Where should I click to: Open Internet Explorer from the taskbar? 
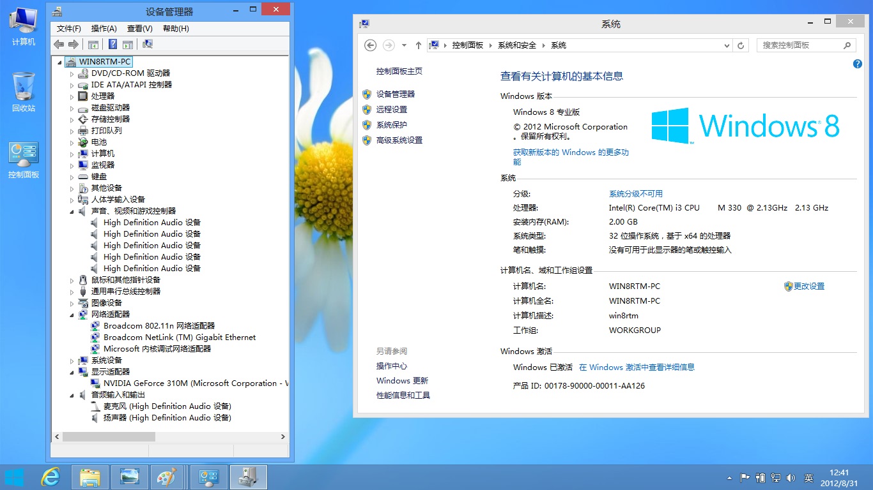(x=50, y=477)
